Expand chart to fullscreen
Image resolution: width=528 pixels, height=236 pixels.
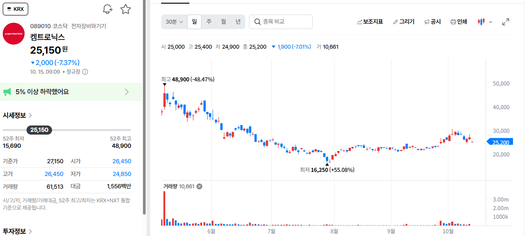[505, 22]
